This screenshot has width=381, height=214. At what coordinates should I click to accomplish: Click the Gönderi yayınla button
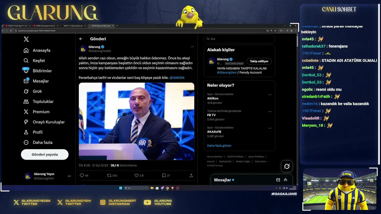tap(45, 155)
